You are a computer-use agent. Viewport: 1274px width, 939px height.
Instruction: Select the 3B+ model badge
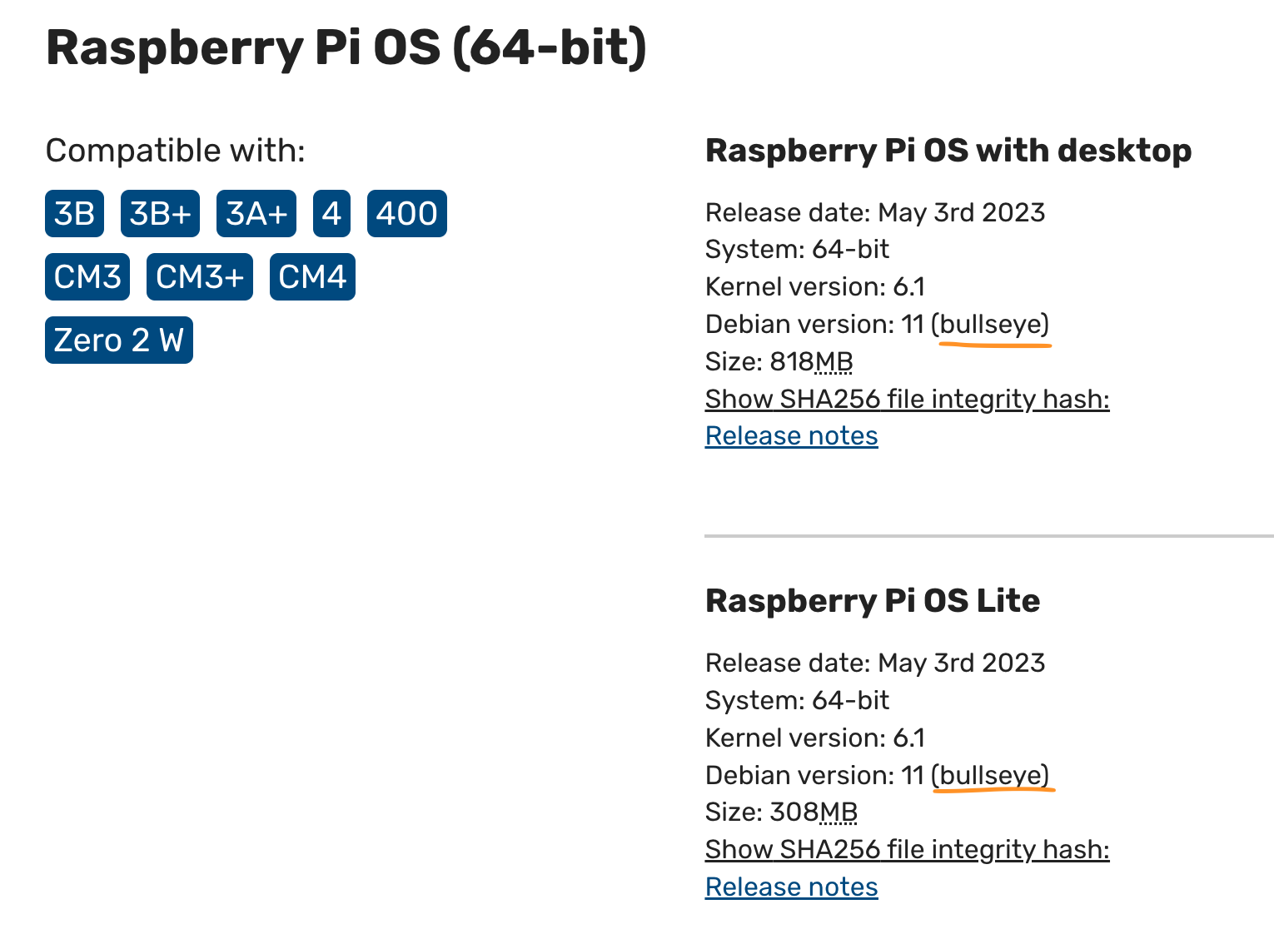click(160, 214)
